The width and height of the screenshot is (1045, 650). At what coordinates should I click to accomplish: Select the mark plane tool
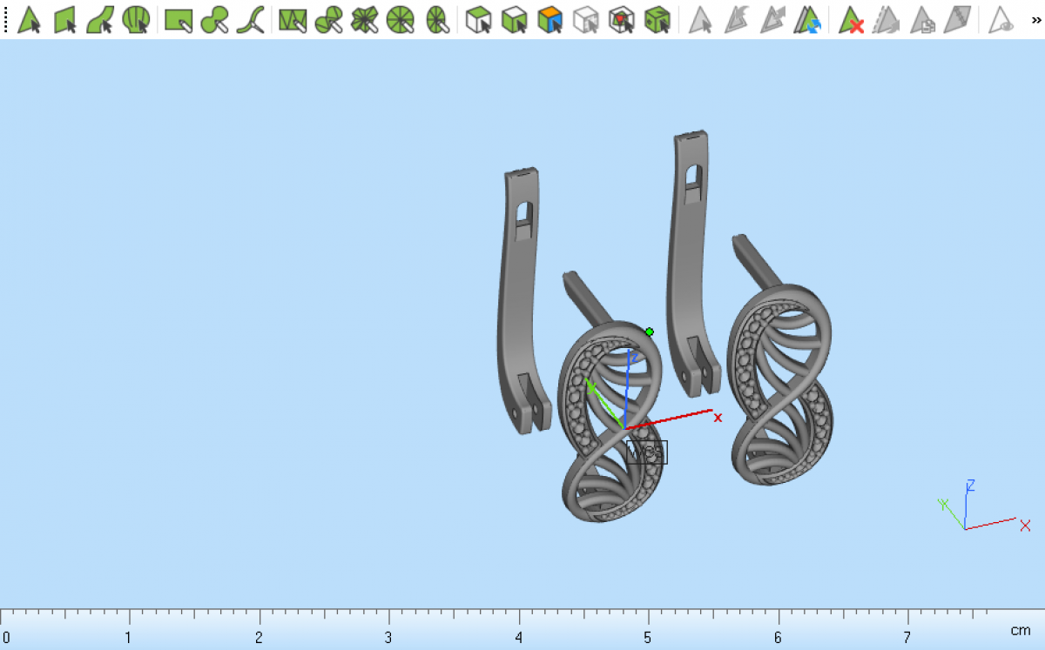click(65, 19)
